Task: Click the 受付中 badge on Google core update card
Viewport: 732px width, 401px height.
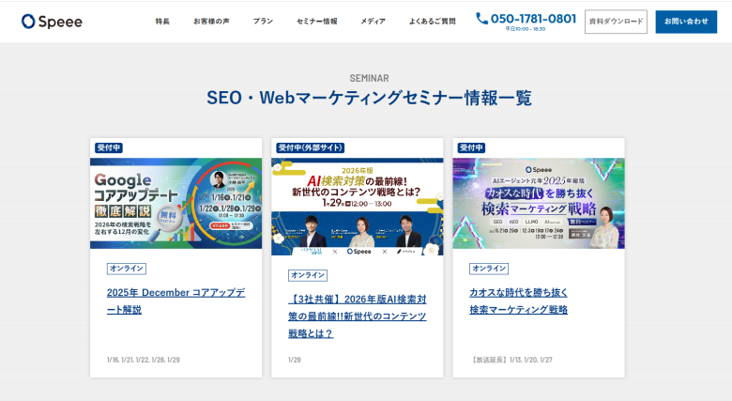Action: (x=109, y=147)
